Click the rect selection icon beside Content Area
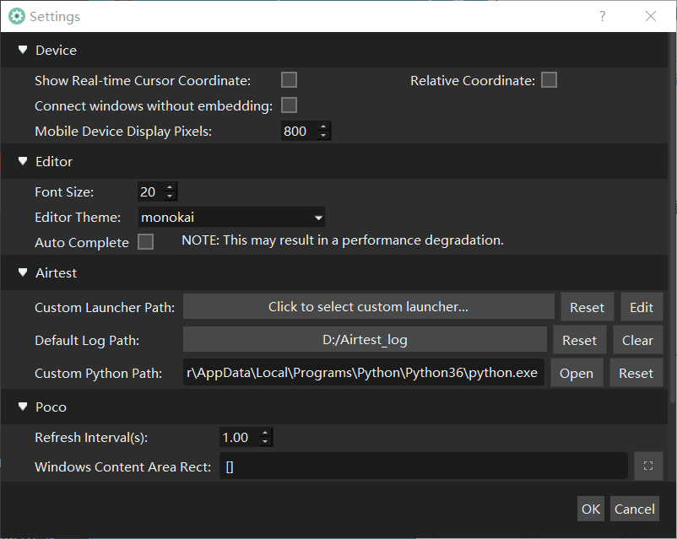 pos(648,466)
